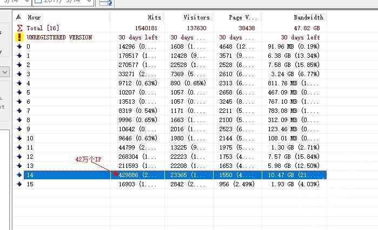Click total visitors value 137630
Image resolution: width=378 pixels, height=230 pixels.
[196, 28]
